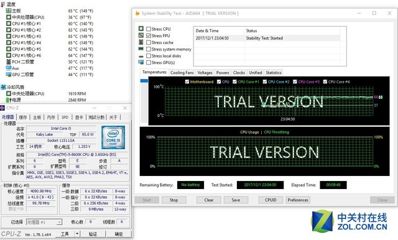Click the 中央处理器(CPU) temperature sensor icon
The height and width of the screenshot is (240, 398).
[x=8, y=17]
